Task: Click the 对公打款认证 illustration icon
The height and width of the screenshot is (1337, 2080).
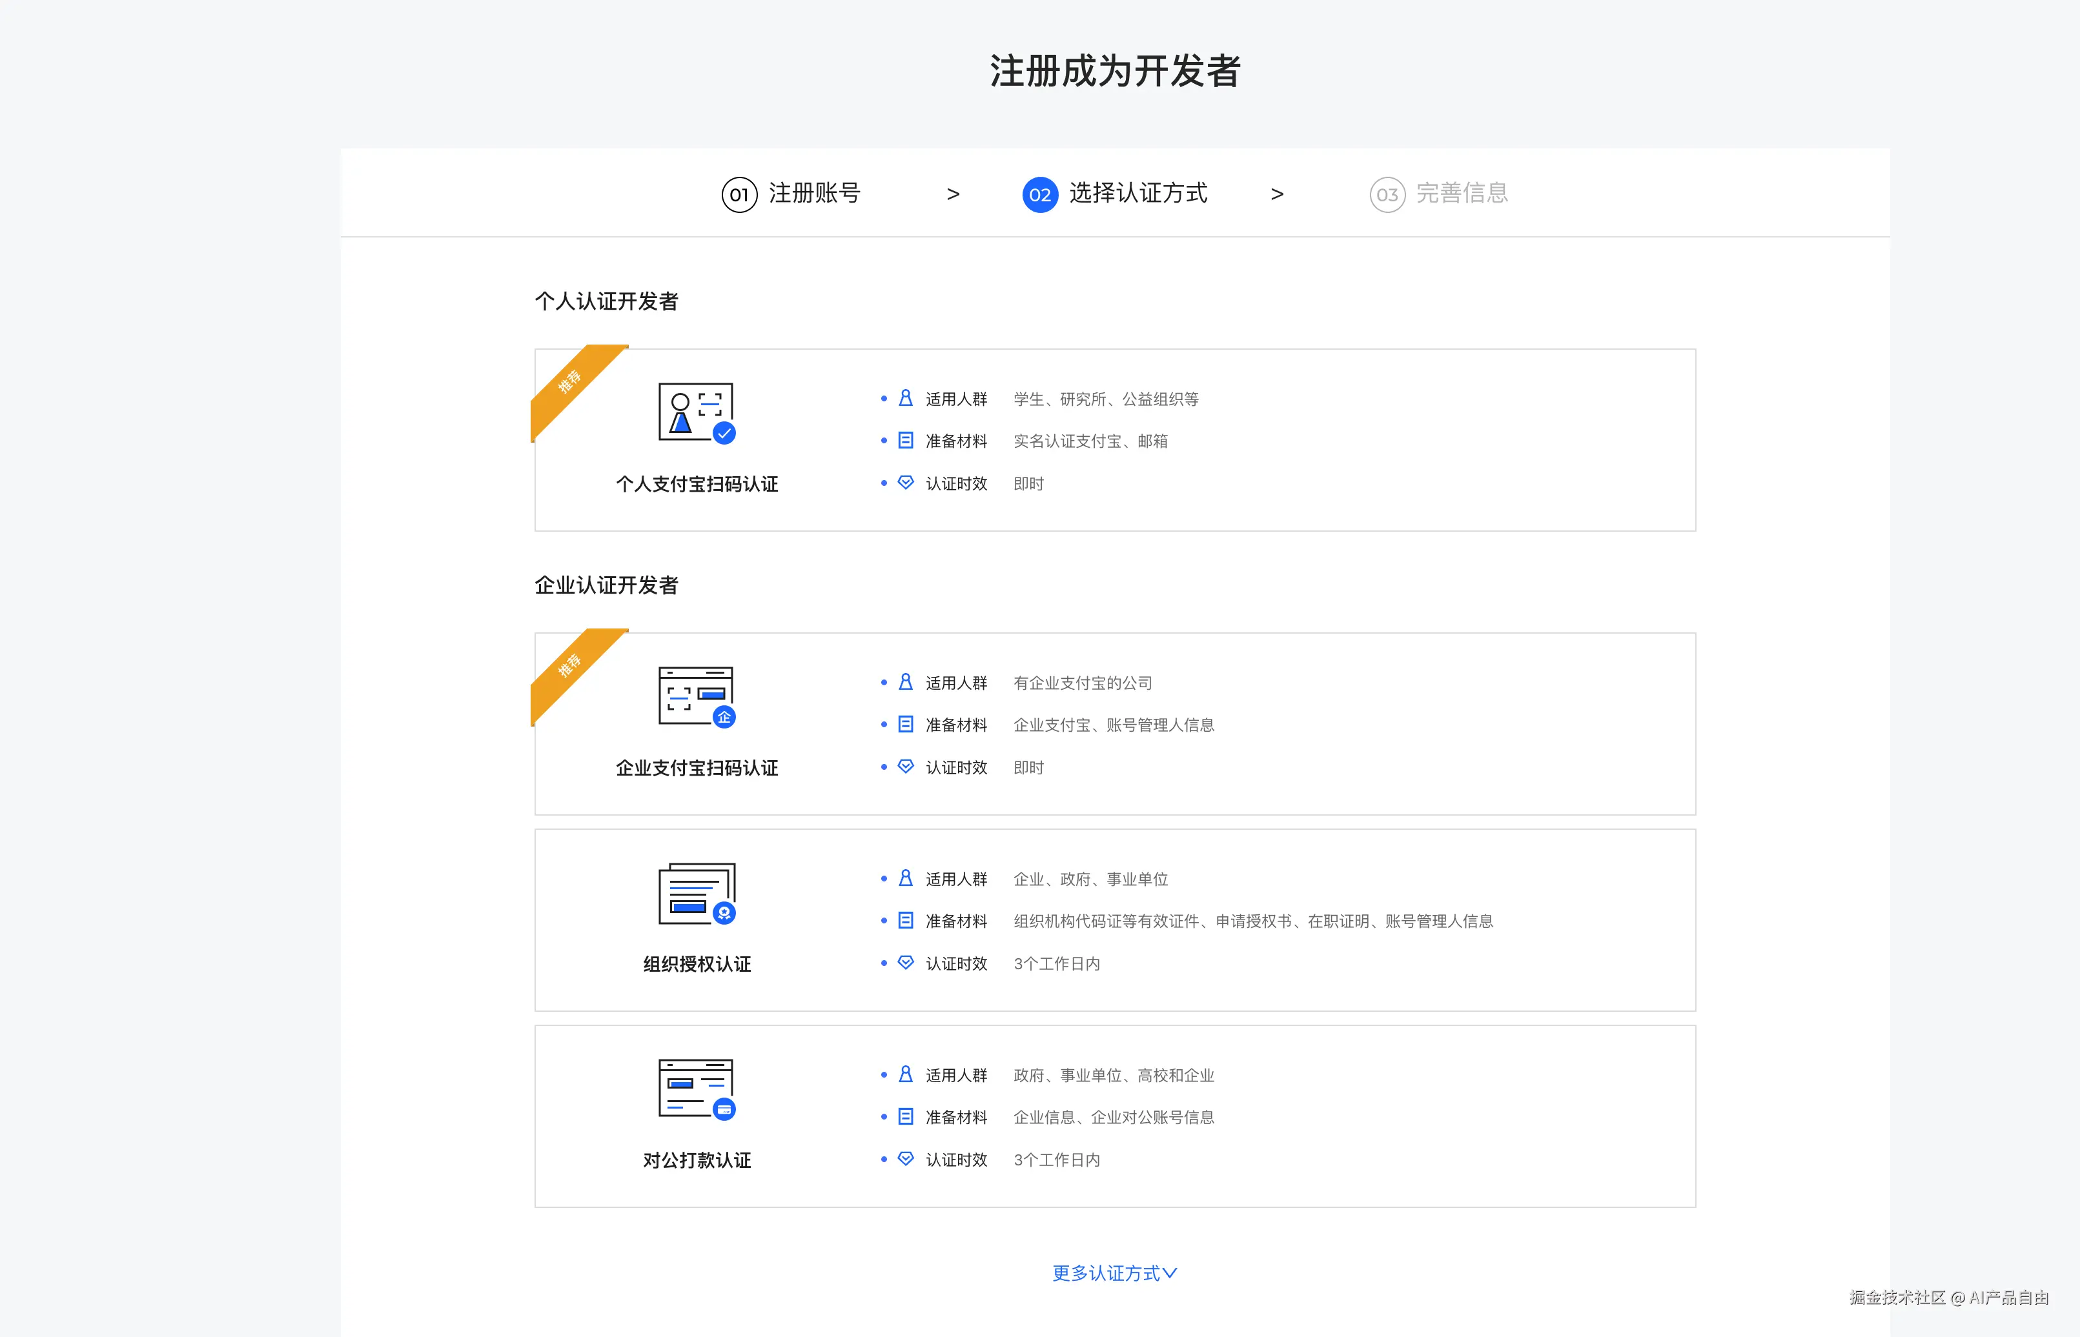Action: (x=697, y=1090)
